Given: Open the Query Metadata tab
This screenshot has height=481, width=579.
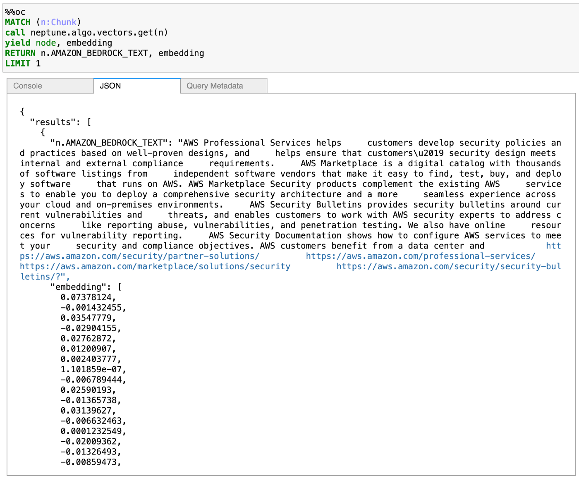Looking at the screenshot, I should (x=224, y=86).
